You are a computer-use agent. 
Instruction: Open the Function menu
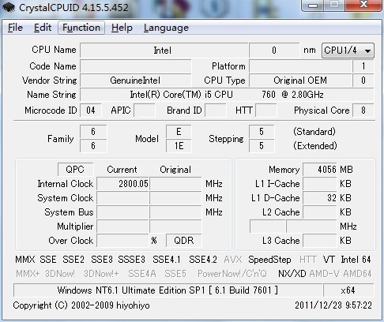(x=81, y=28)
